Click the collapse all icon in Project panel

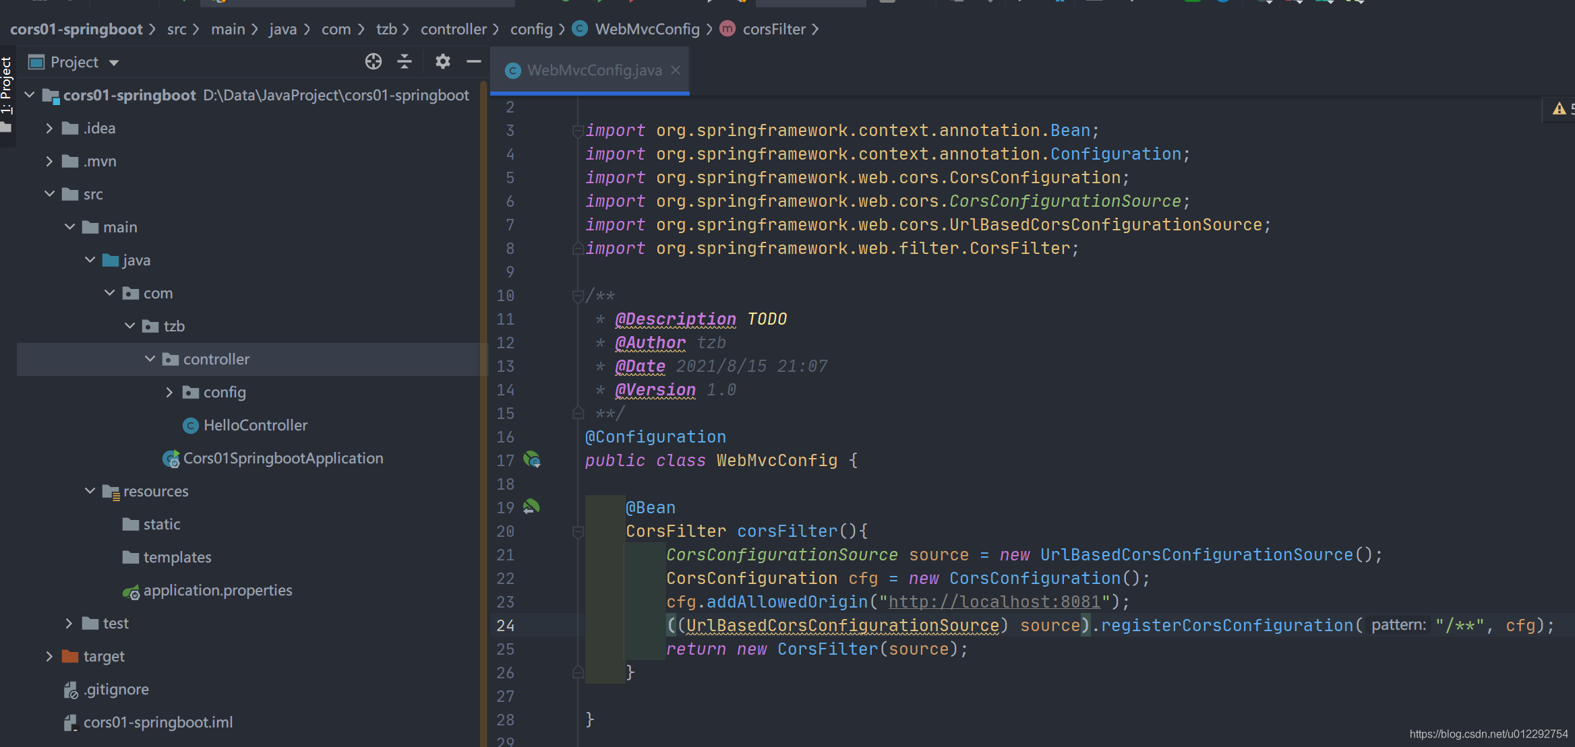coord(405,62)
